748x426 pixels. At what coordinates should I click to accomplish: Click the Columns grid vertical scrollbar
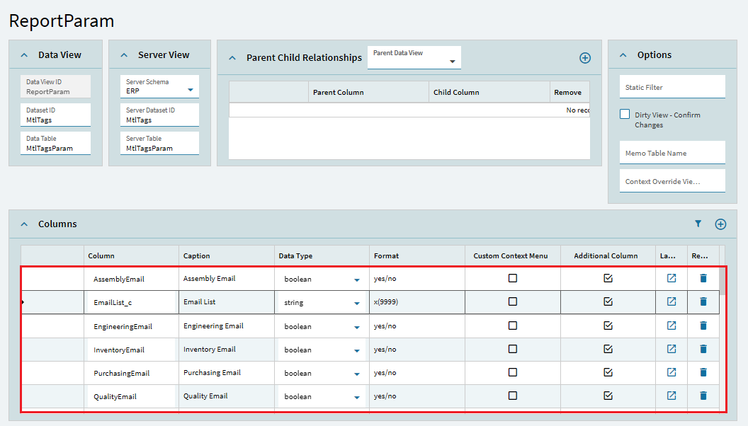click(722, 281)
